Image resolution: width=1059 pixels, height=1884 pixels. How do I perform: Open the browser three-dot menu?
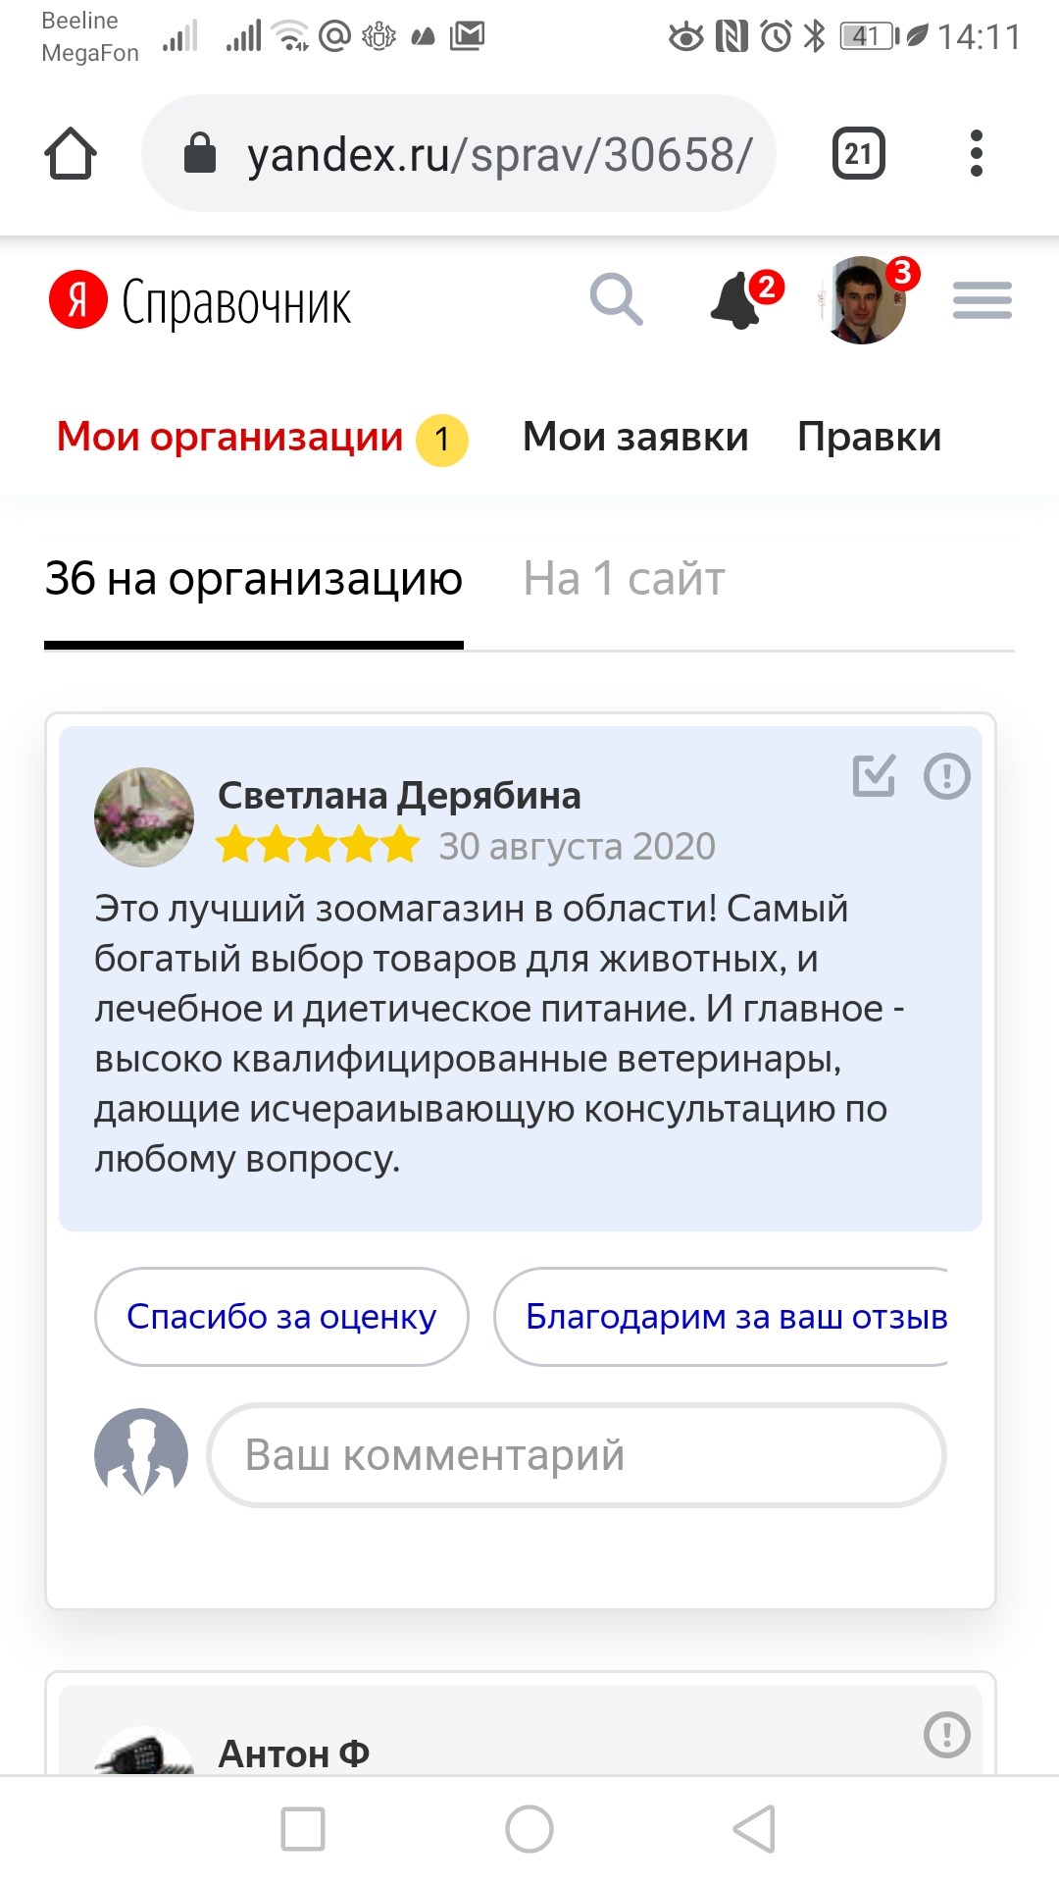[x=976, y=154]
